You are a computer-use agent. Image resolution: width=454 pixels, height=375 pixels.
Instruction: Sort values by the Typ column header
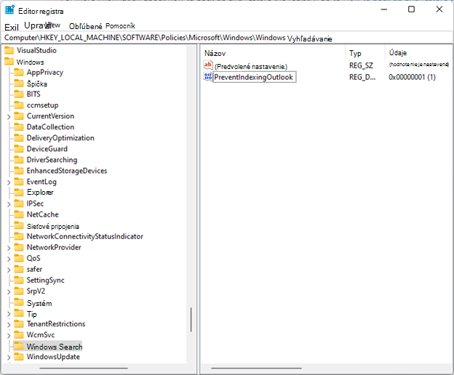tap(355, 53)
